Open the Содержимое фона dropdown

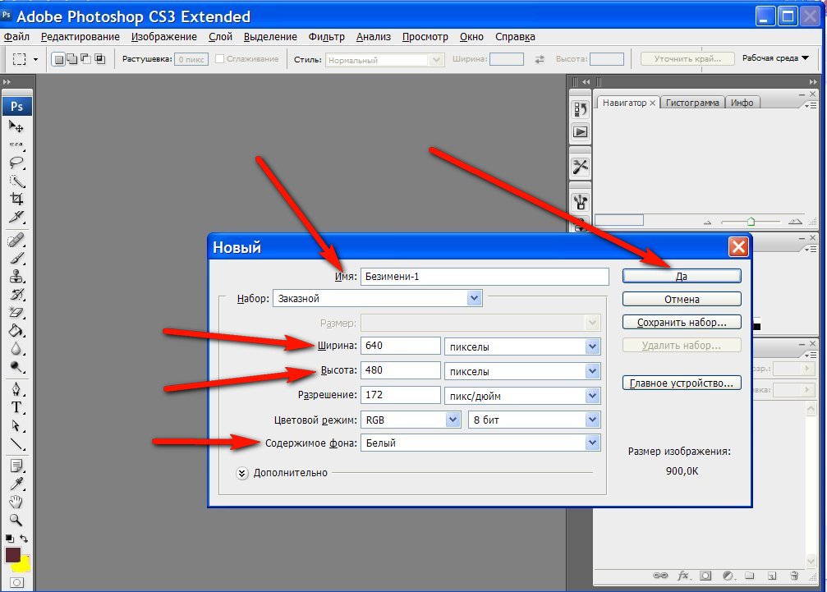click(x=592, y=443)
